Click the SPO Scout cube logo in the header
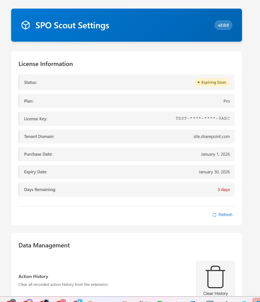Image resolution: width=260 pixels, height=302 pixels. pos(25,25)
